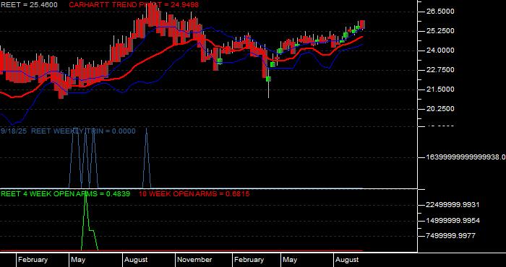
Task: Click the November month label
Action: pyautogui.click(x=194, y=260)
